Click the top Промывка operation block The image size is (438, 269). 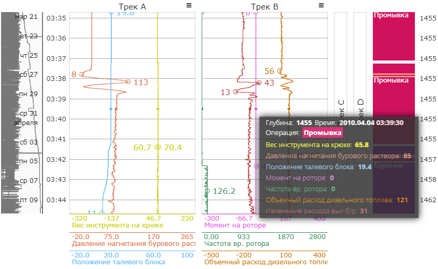(393, 36)
